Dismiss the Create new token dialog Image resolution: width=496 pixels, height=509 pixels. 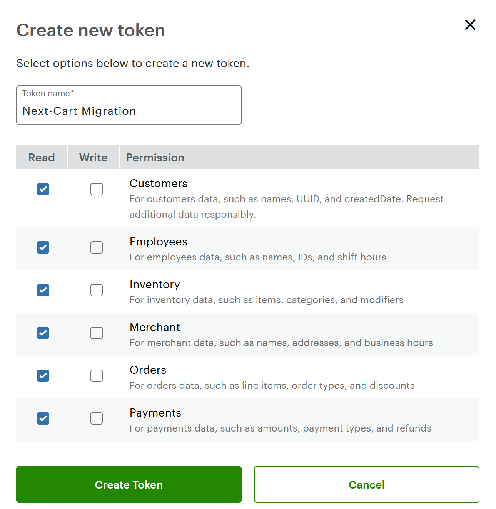pos(470,25)
